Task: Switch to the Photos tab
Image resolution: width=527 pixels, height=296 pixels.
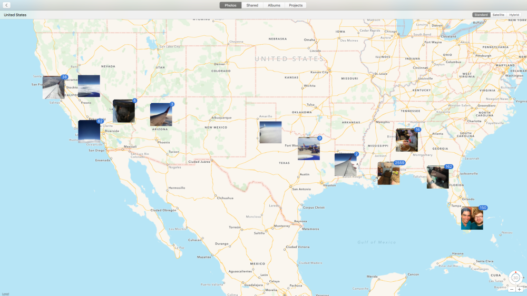Action: (230, 5)
